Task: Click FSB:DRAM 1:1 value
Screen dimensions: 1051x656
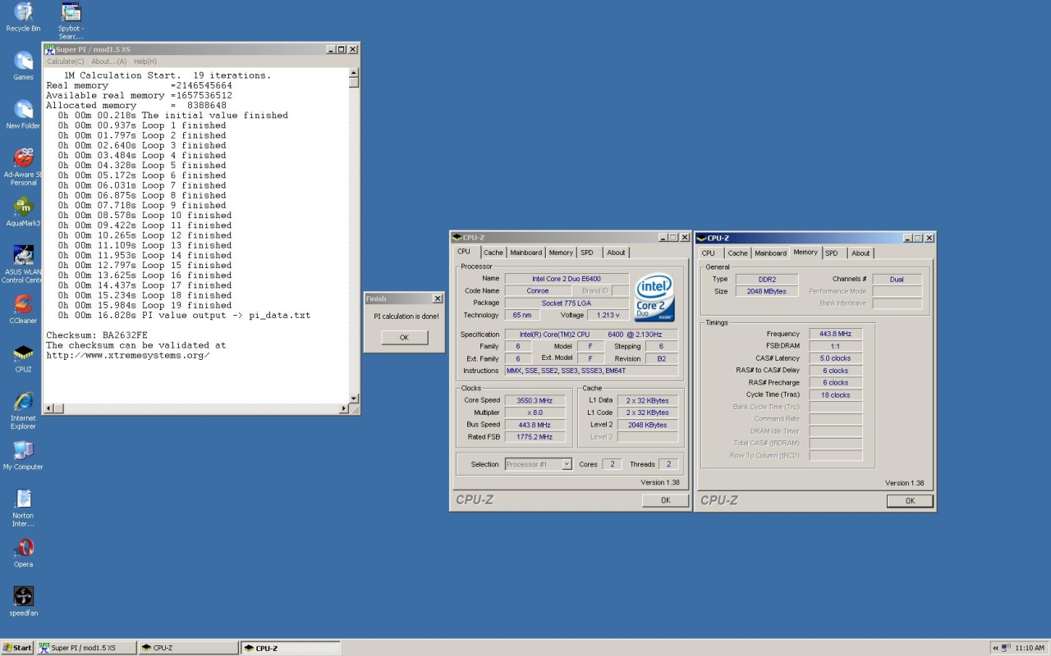Action: coord(836,346)
